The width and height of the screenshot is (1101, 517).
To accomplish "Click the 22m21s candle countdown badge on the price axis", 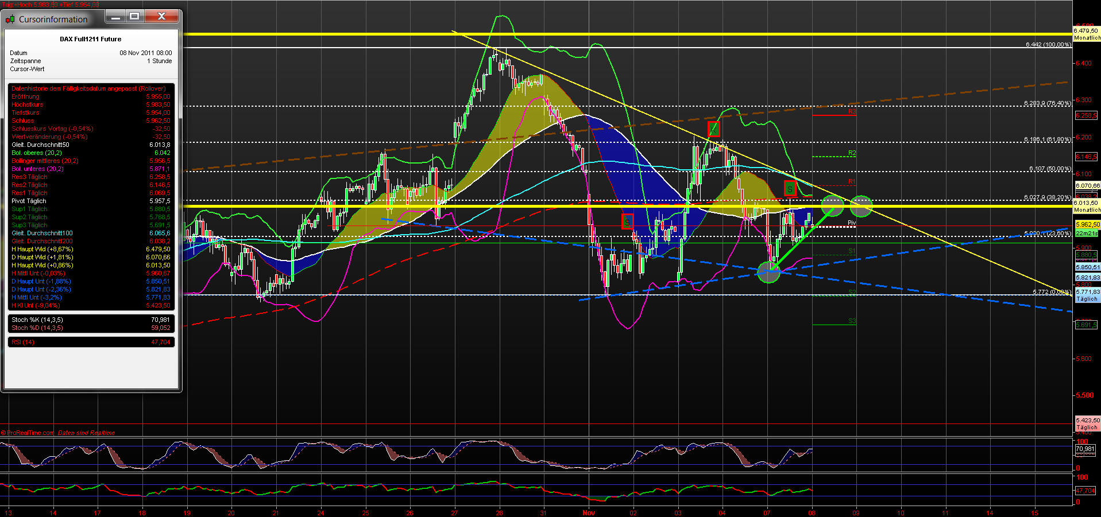I will point(1087,234).
